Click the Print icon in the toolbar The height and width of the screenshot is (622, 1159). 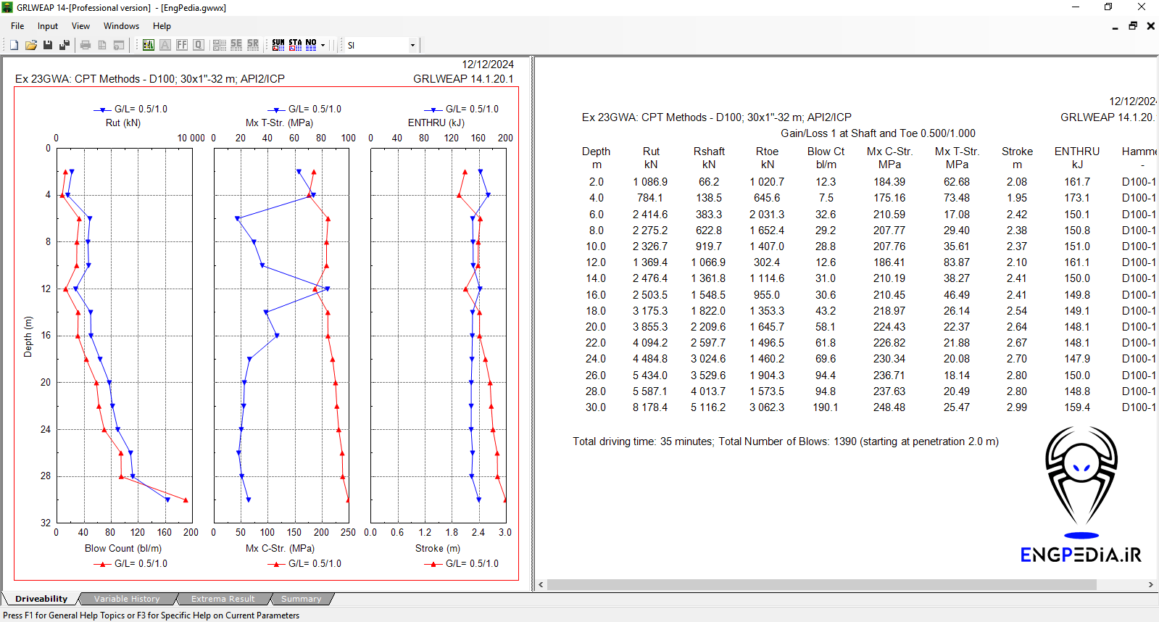pos(86,45)
